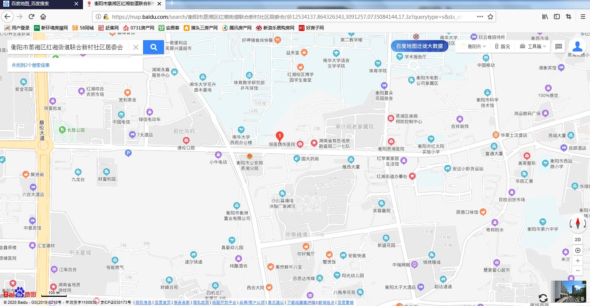Click 衡阳市公安局蒸湘分局 badge icon
590x306 pixels.
(x=250, y=156)
